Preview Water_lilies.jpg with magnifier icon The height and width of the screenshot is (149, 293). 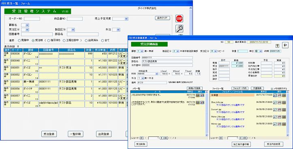click(275, 117)
